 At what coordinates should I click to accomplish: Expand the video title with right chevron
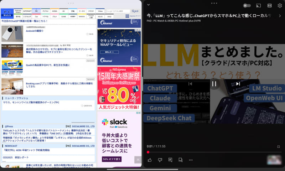point(280,16)
